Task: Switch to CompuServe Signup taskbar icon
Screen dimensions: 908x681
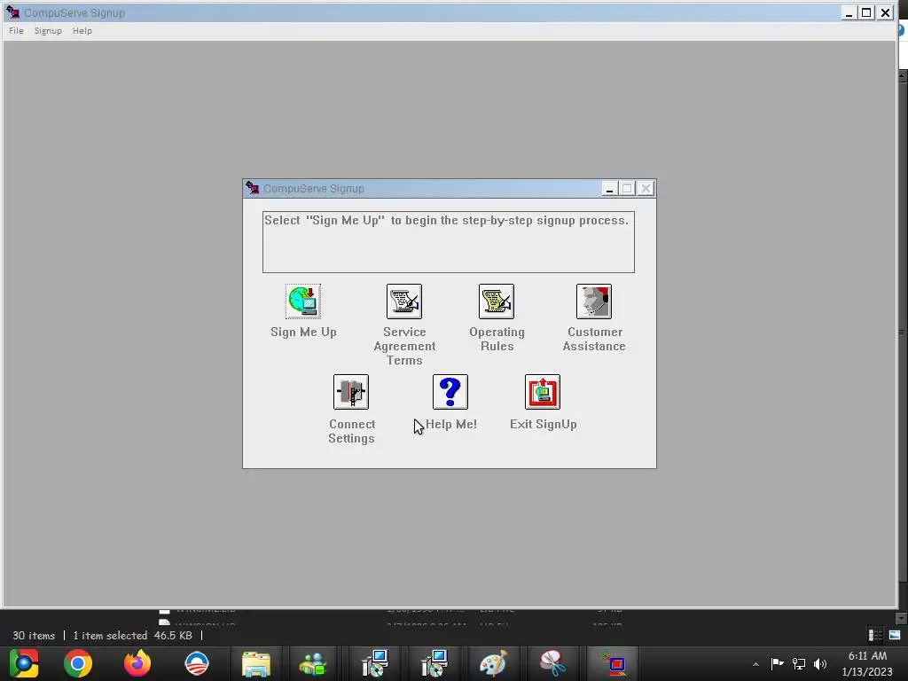Action: pos(612,663)
